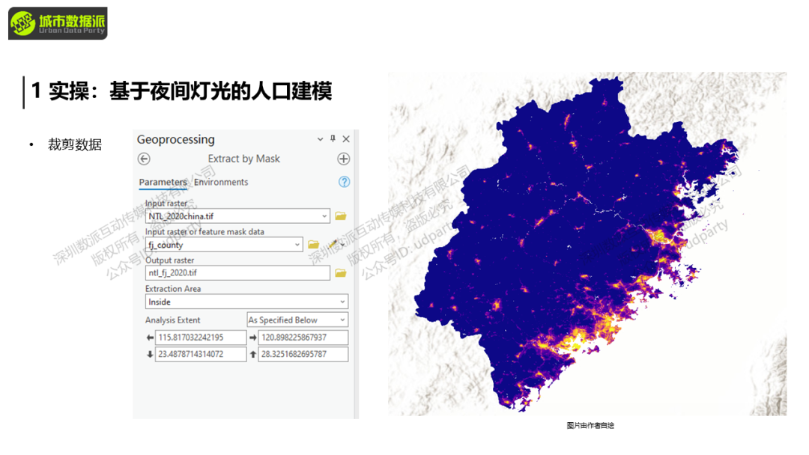The width and height of the screenshot is (809, 455).
Task: Click the Geoprocessing pane title
Action: click(x=175, y=140)
